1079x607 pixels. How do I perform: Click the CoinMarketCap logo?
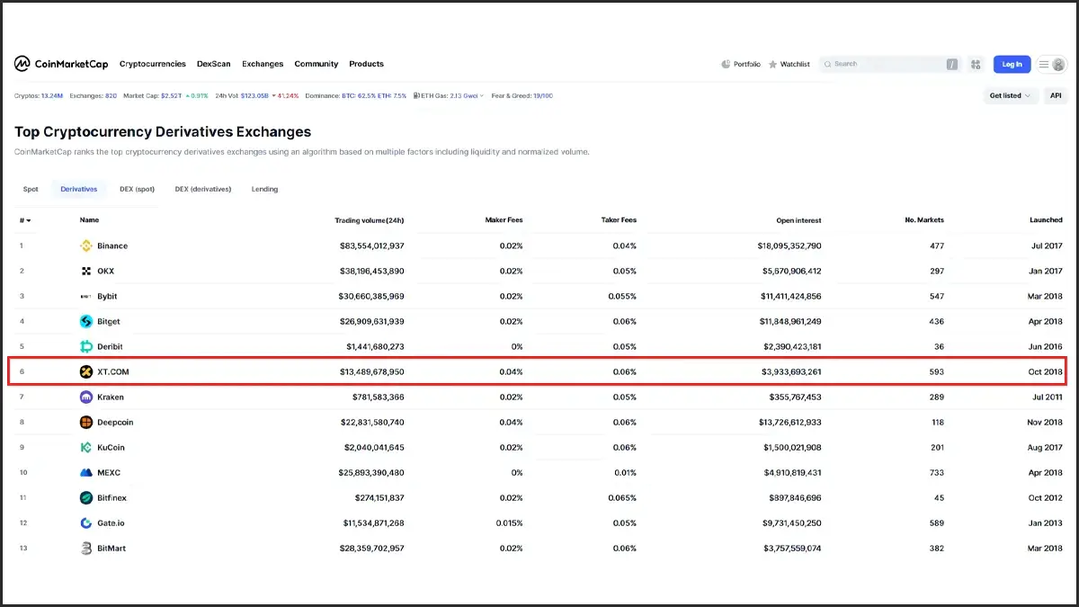coord(61,64)
